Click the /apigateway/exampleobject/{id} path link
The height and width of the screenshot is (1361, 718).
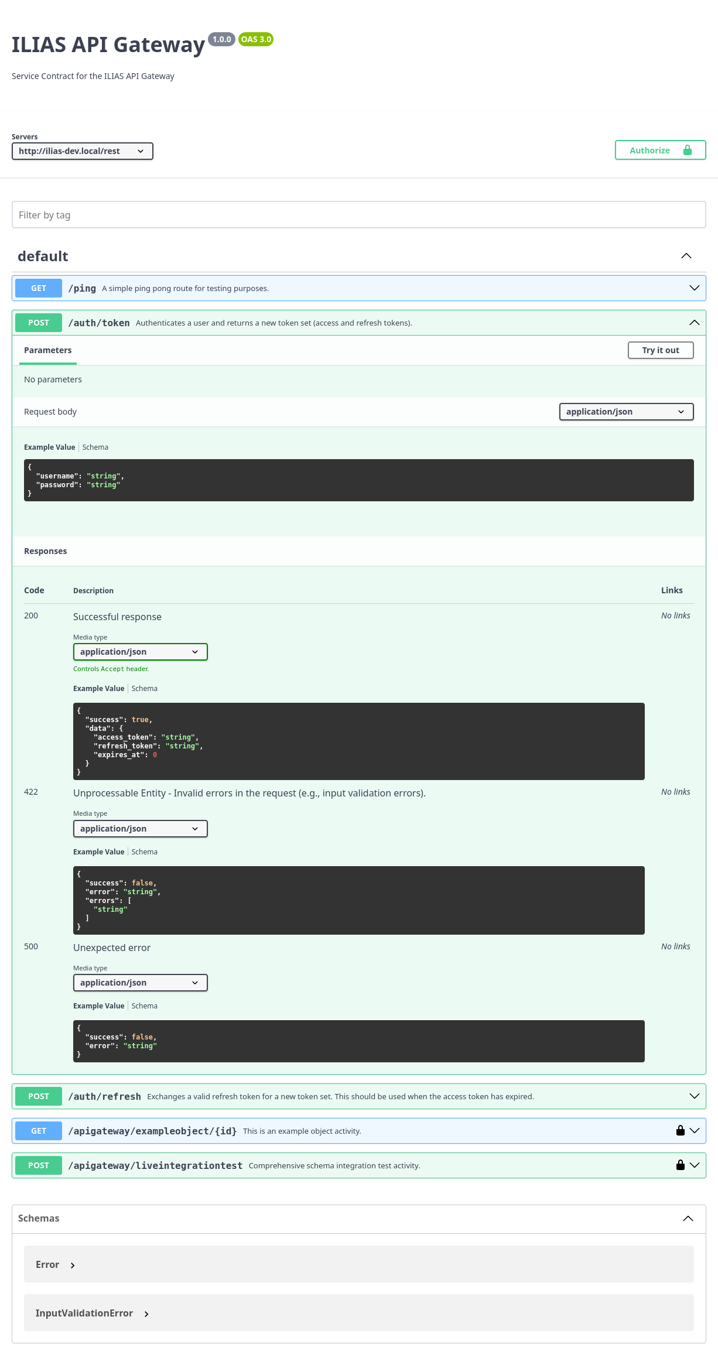click(x=153, y=1131)
